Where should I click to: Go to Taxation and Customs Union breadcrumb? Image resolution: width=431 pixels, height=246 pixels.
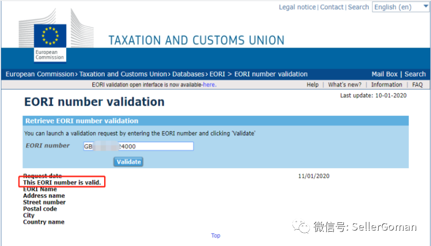123,74
